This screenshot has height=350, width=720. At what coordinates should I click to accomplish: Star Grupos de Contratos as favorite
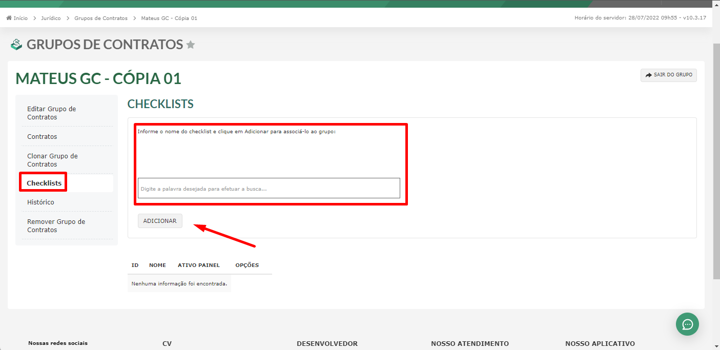pos(191,45)
